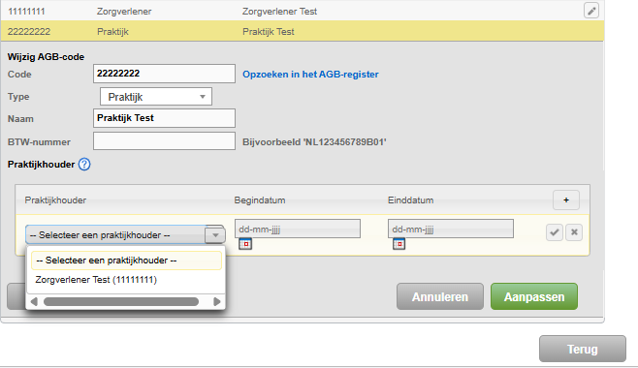Click 'Praktijk Test' name in highlighted row
The height and width of the screenshot is (368, 638).
(x=269, y=32)
